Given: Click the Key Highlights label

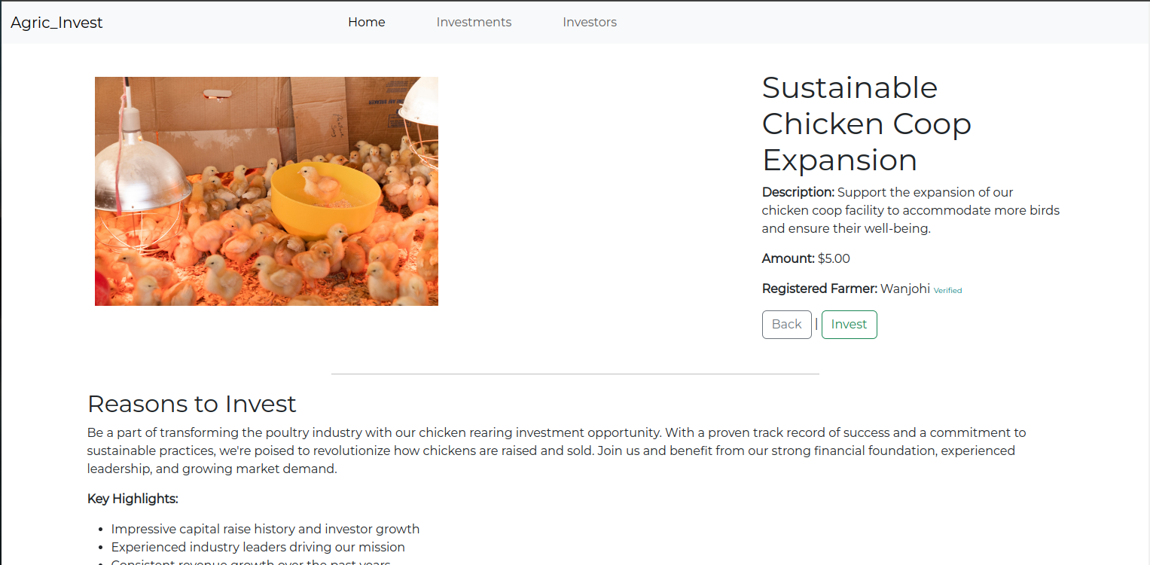Looking at the screenshot, I should (133, 499).
